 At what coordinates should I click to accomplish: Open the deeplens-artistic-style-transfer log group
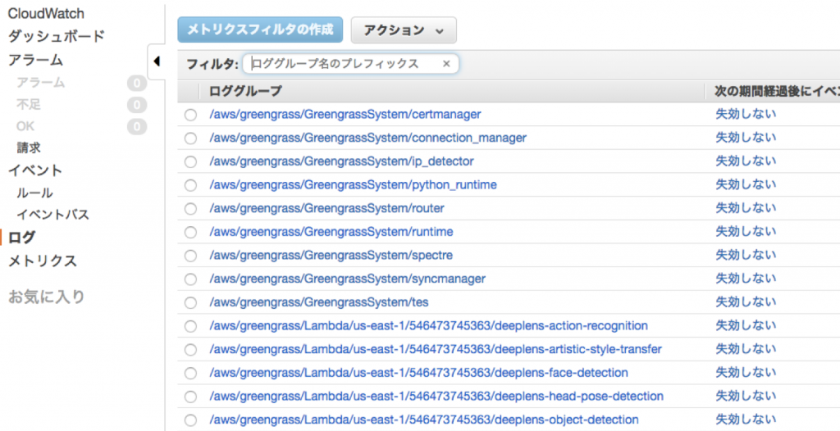click(436, 350)
